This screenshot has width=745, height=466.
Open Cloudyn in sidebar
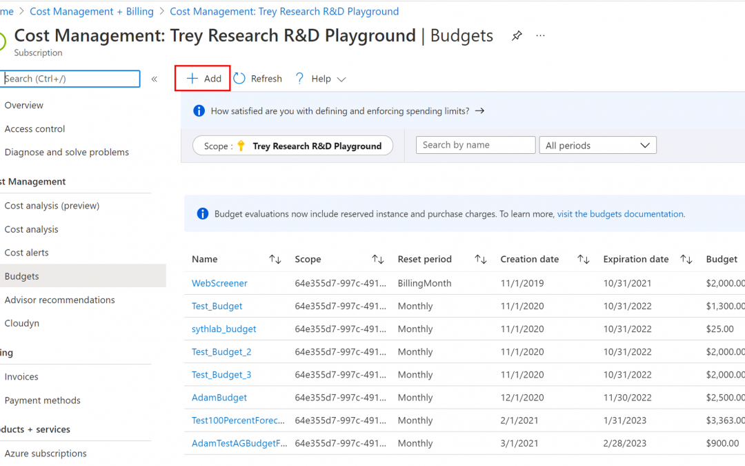(x=22, y=323)
